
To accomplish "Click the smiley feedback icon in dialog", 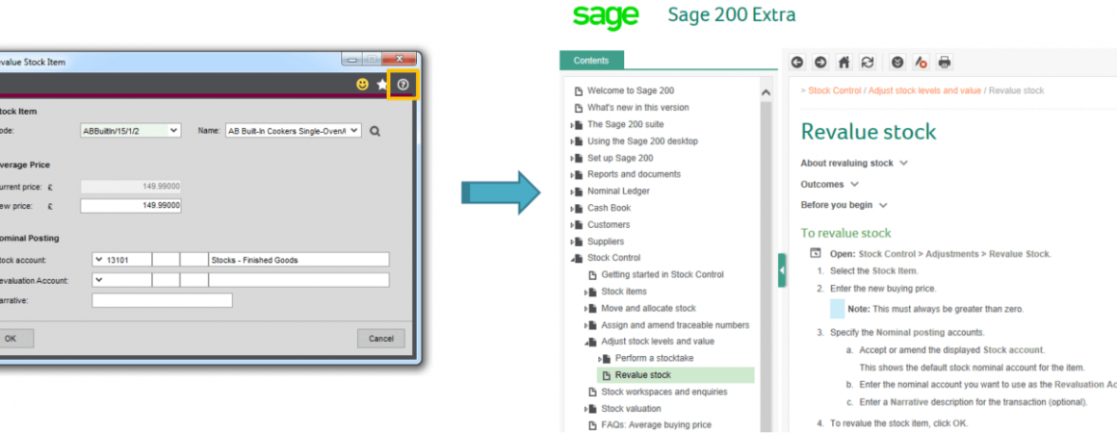I will click(363, 85).
